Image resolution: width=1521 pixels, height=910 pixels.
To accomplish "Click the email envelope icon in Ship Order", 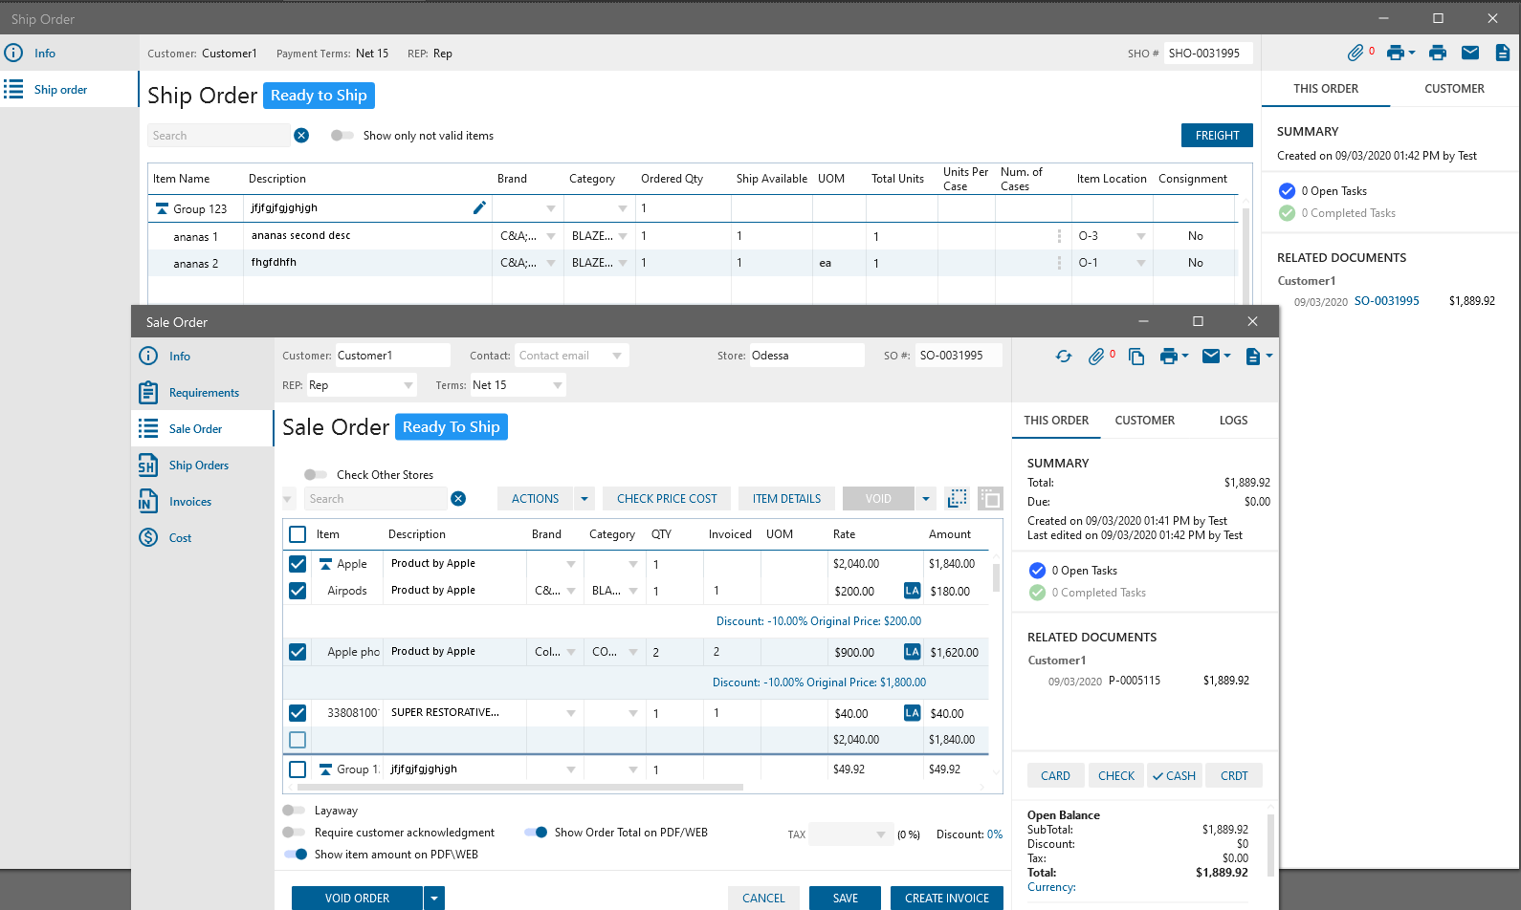I will click(1470, 54).
